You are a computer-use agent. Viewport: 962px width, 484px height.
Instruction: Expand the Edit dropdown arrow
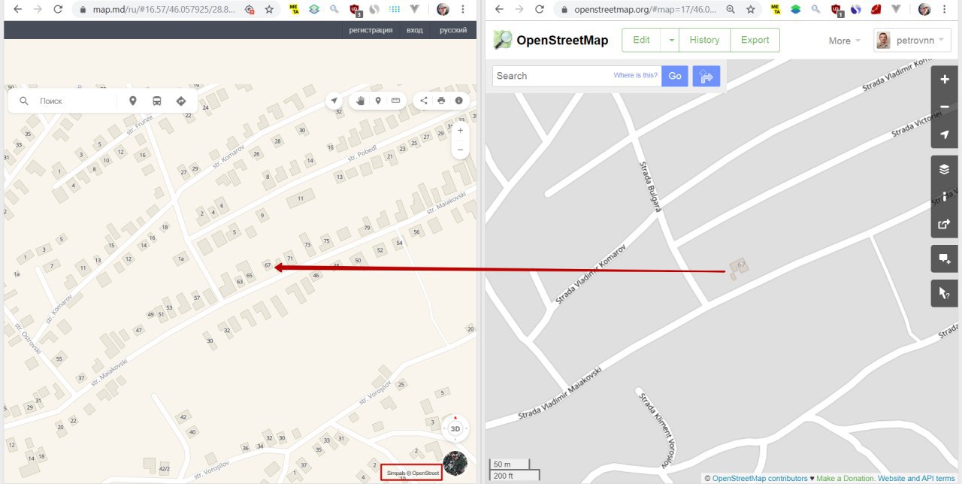click(x=670, y=40)
